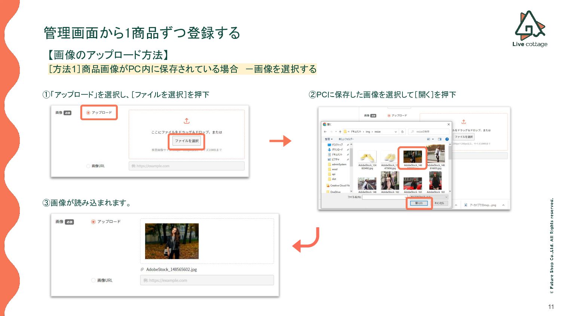Click ドキュメント in the address breadcrumb
Viewport: 561px width, 316px height.
coord(356,132)
